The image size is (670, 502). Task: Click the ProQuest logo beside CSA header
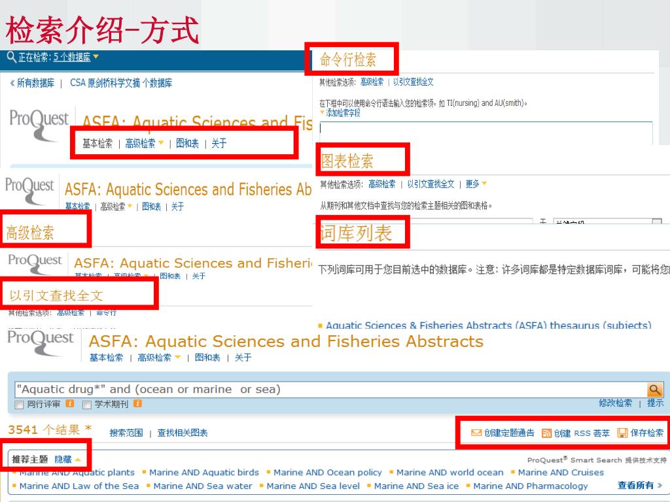tap(39, 125)
